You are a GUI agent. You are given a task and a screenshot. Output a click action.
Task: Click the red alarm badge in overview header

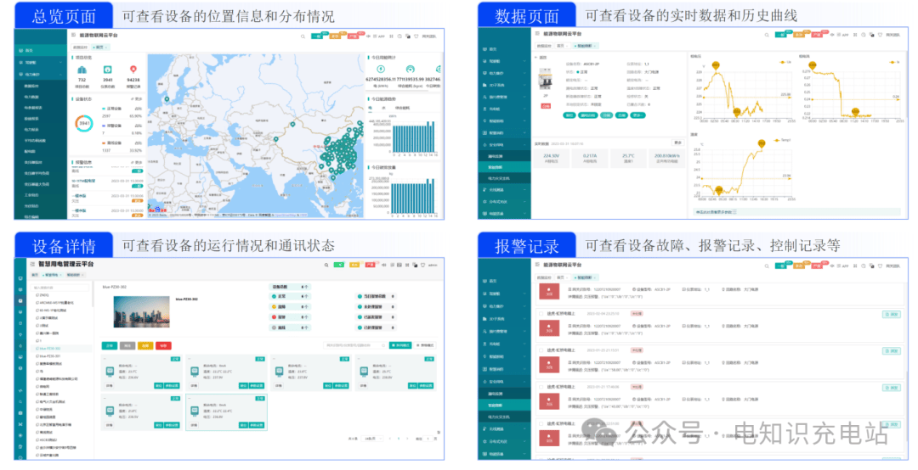353,36
